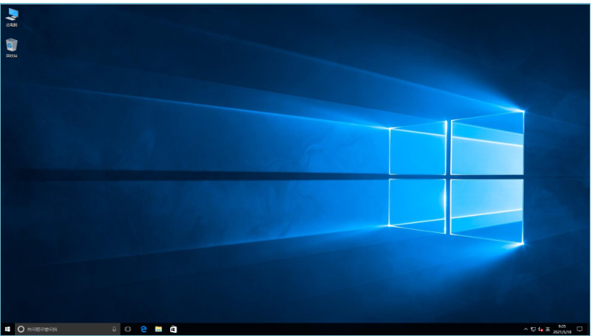Viewport: 592px width, 336px height.
Task: Click the Windows logo on the wallpaper
Action: pyautogui.click(x=456, y=178)
